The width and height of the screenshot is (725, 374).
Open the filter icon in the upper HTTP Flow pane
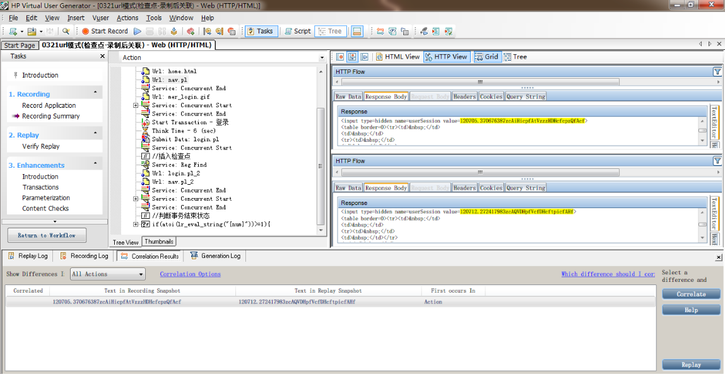[x=717, y=72]
